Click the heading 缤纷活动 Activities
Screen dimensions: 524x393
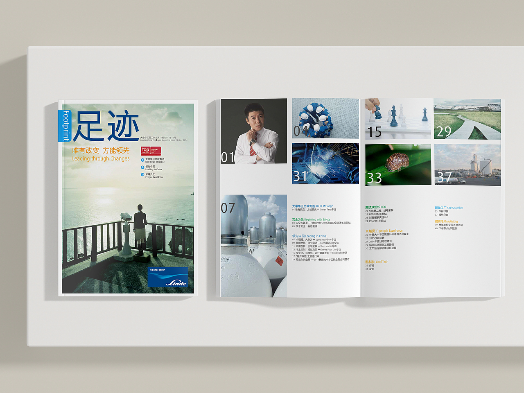(447, 221)
